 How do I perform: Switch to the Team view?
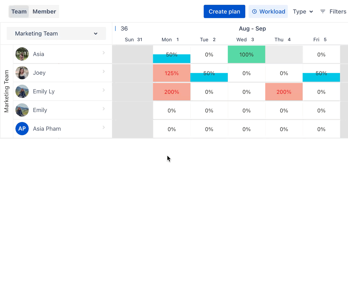[x=19, y=12]
